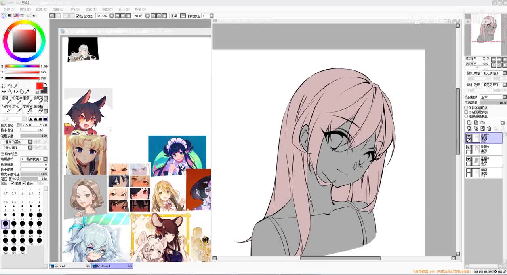The width and height of the screenshot is (507, 275).
Task: Create new layer in layers panel
Action: pos(469,122)
